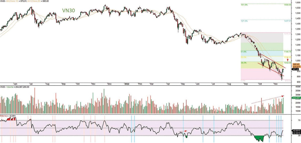Click the 61.8% Fibonacci retracement label
This screenshot has height=143, width=301.
tap(244, 51)
